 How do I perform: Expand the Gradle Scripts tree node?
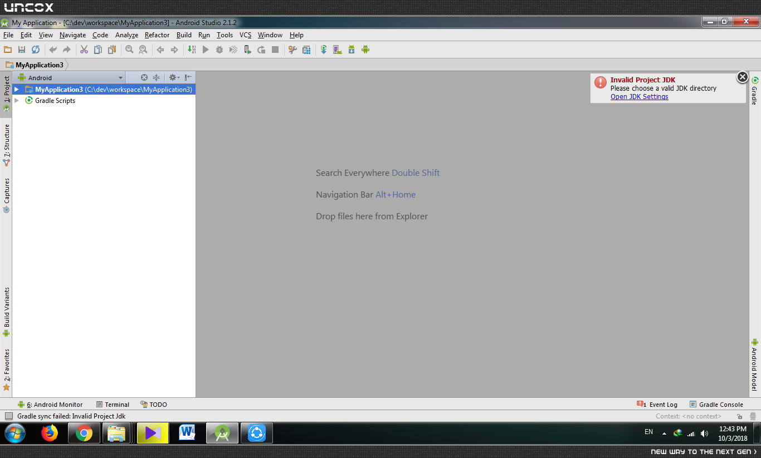coord(17,101)
